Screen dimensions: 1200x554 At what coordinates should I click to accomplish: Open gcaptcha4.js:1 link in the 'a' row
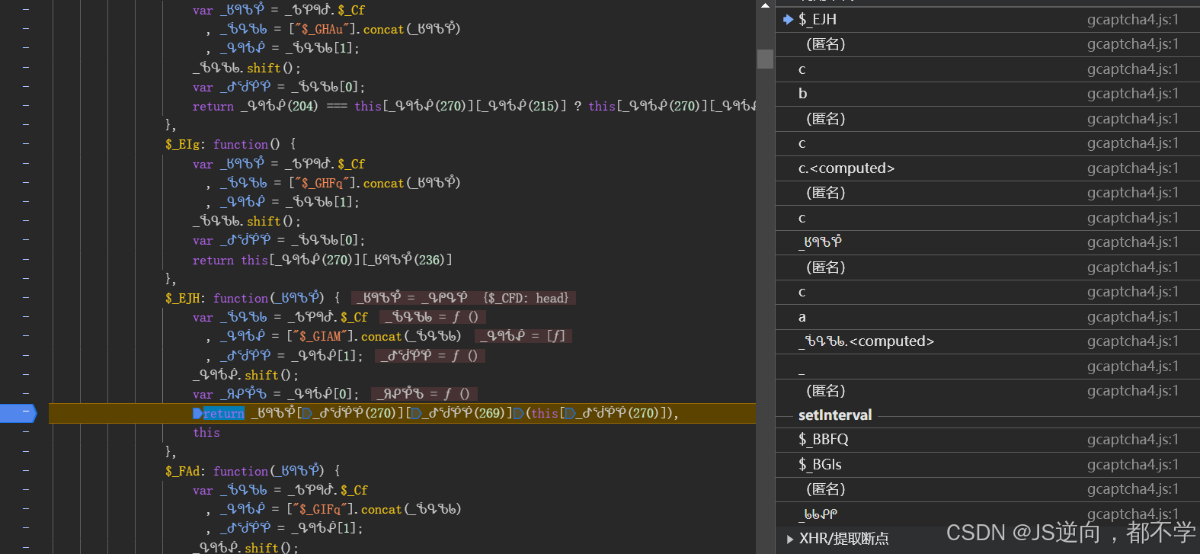point(1132,317)
